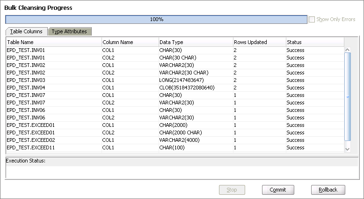The height and width of the screenshot is (199, 364).
Task: Select the EPD_TEST.EXCEED02 row
Action: (x=53, y=140)
